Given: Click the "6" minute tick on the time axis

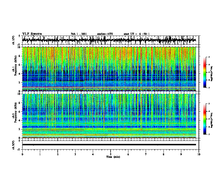Looking at the screenshot, I should 128,154.
